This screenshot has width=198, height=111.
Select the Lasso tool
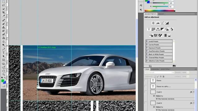[x=3, y=5]
